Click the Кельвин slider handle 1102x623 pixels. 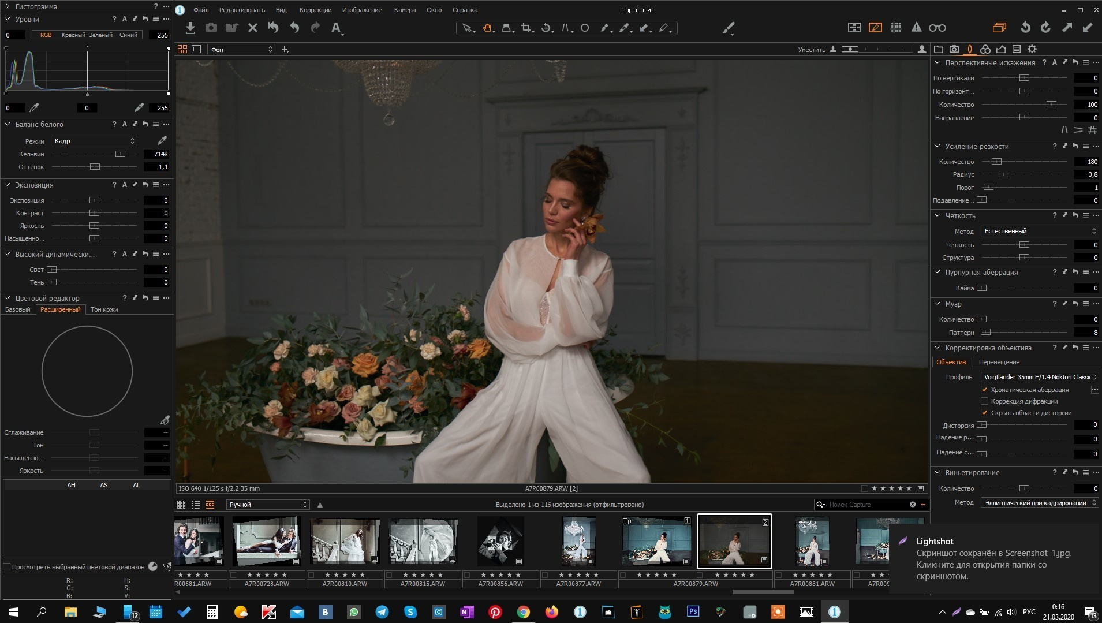pyautogui.click(x=120, y=154)
